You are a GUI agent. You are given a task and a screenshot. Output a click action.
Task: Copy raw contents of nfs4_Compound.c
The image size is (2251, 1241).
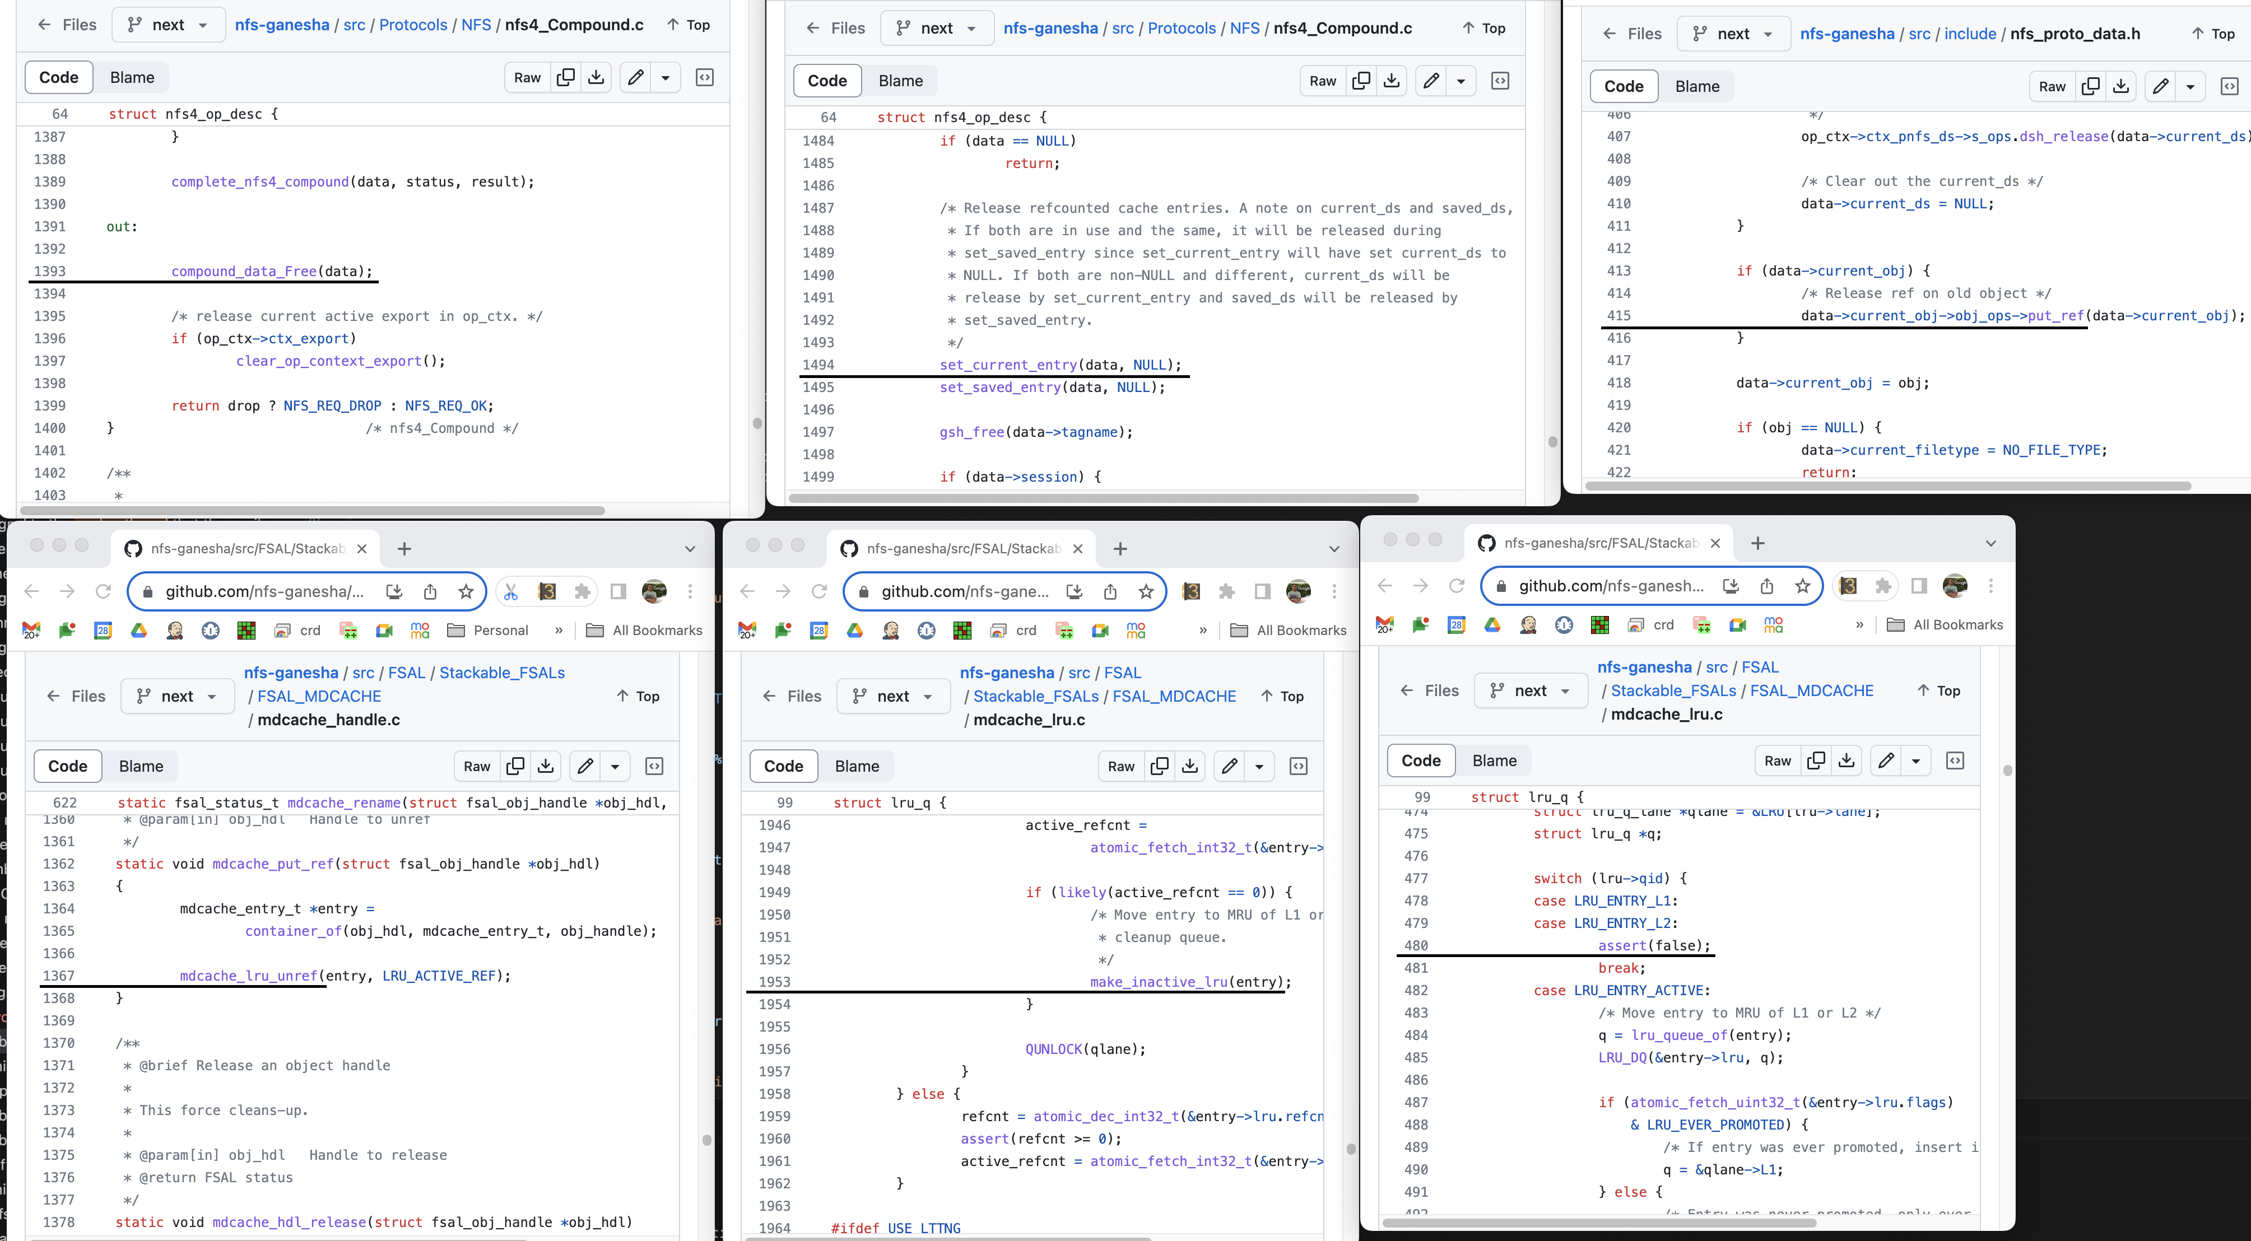click(565, 77)
